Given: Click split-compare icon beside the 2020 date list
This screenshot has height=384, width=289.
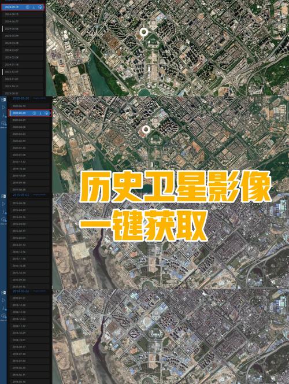Looking at the screenshot, I should pyautogui.click(x=3, y=99).
